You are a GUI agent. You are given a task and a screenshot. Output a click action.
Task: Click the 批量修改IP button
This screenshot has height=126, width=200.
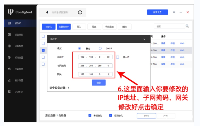pos(64,27)
